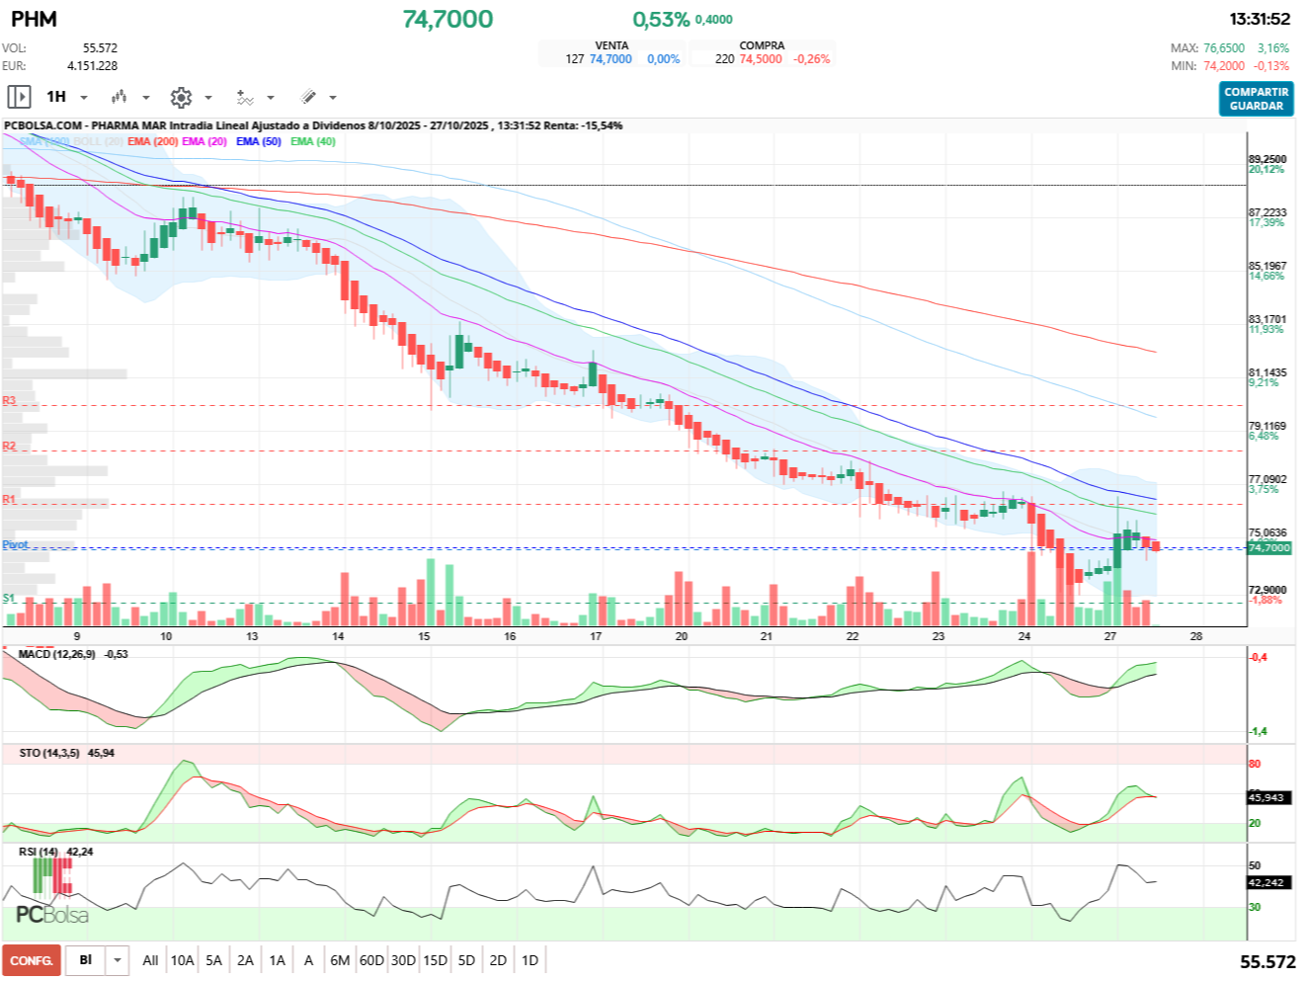Toggle the EMA (50) indicator label
1309x981 pixels.
[258, 141]
